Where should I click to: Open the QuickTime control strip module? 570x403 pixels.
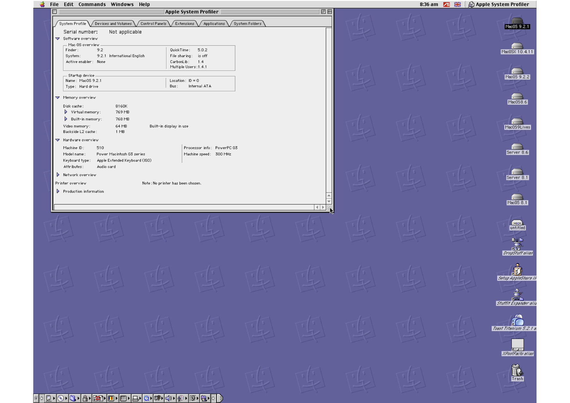[148, 398]
